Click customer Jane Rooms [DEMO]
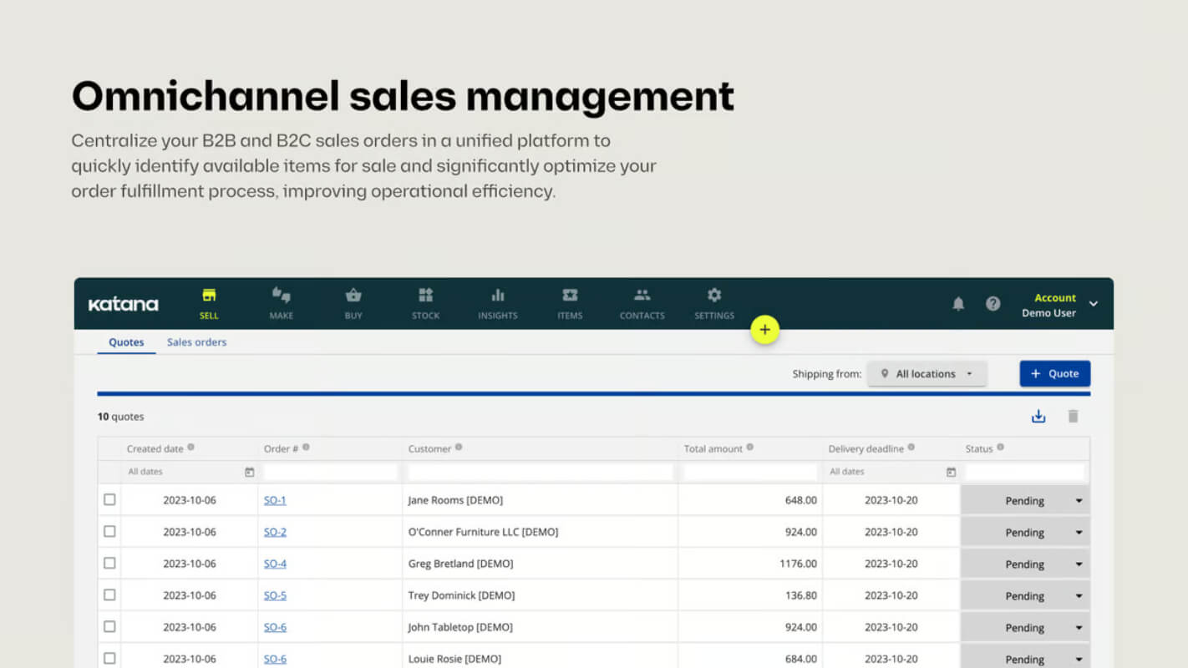The height and width of the screenshot is (668, 1188). [x=455, y=500]
